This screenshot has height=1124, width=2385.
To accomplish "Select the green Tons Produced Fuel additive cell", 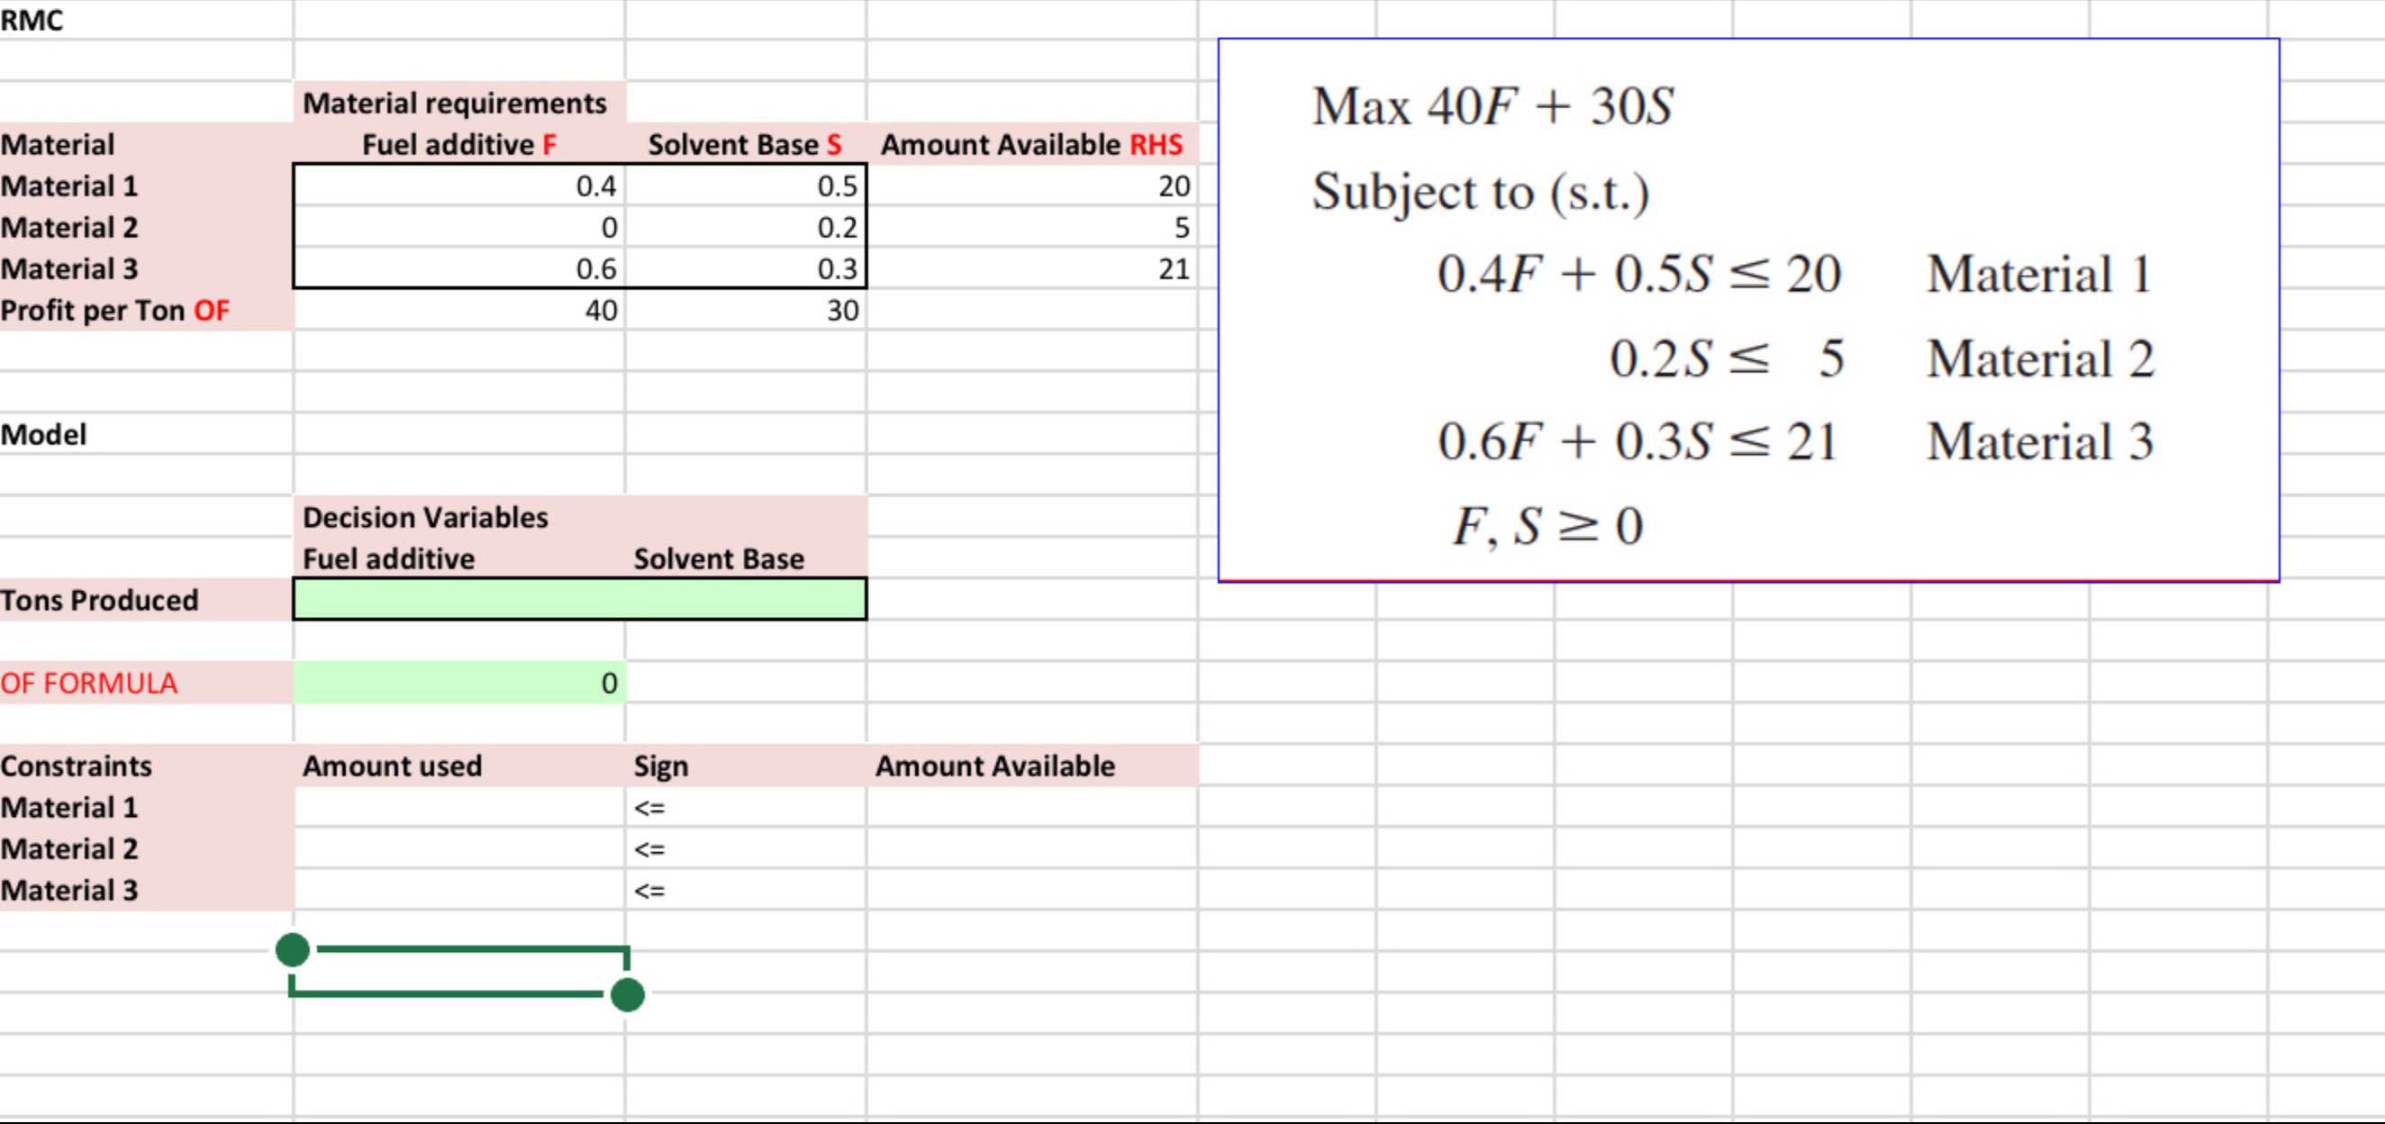I will 459,599.
